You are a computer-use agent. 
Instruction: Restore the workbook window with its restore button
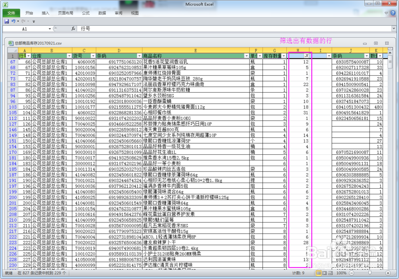(x=376, y=43)
